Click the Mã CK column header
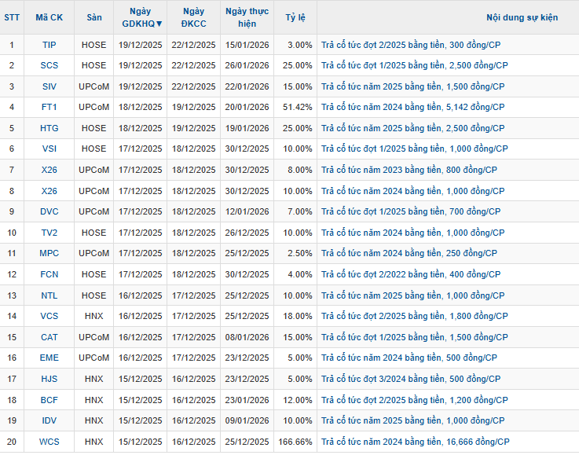The width and height of the screenshot is (579, 455). (x=49, y=17)
